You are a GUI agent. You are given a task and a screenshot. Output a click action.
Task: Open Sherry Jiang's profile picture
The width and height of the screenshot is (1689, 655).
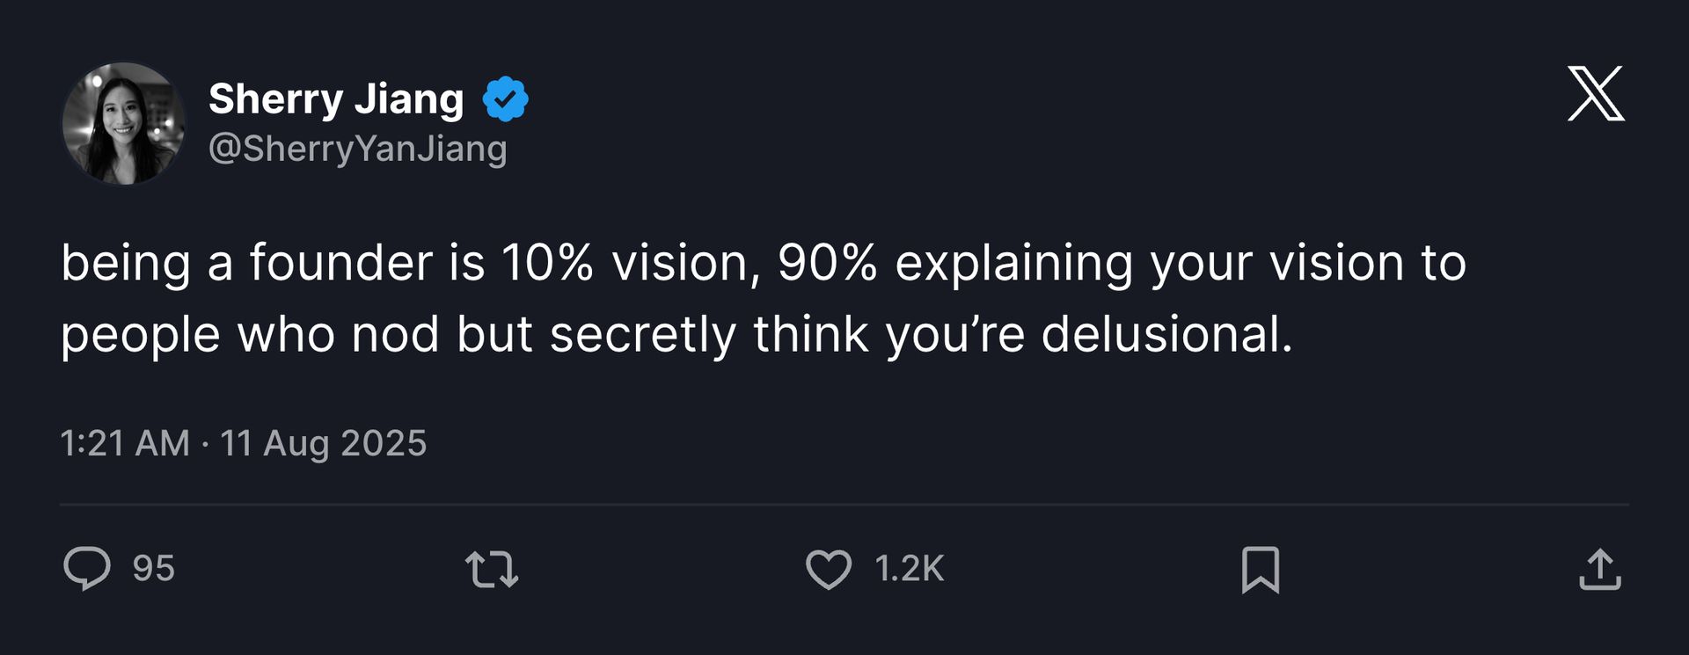124,123
